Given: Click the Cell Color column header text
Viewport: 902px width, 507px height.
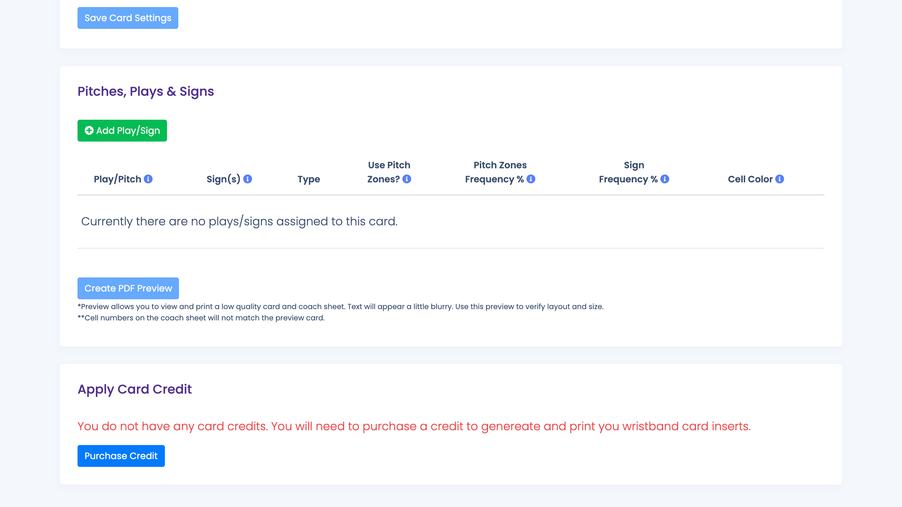Looking at the screenshot, I should (750, 179).
